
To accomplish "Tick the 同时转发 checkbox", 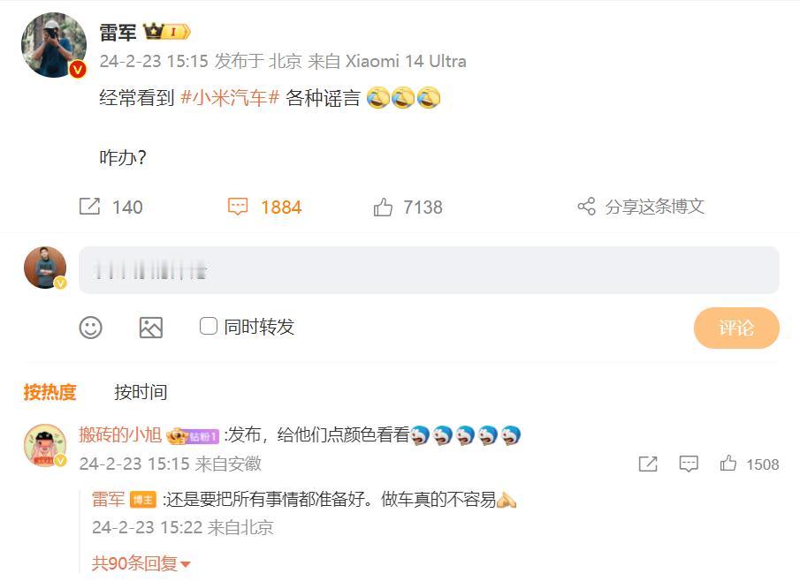I will tap(208, 326).
